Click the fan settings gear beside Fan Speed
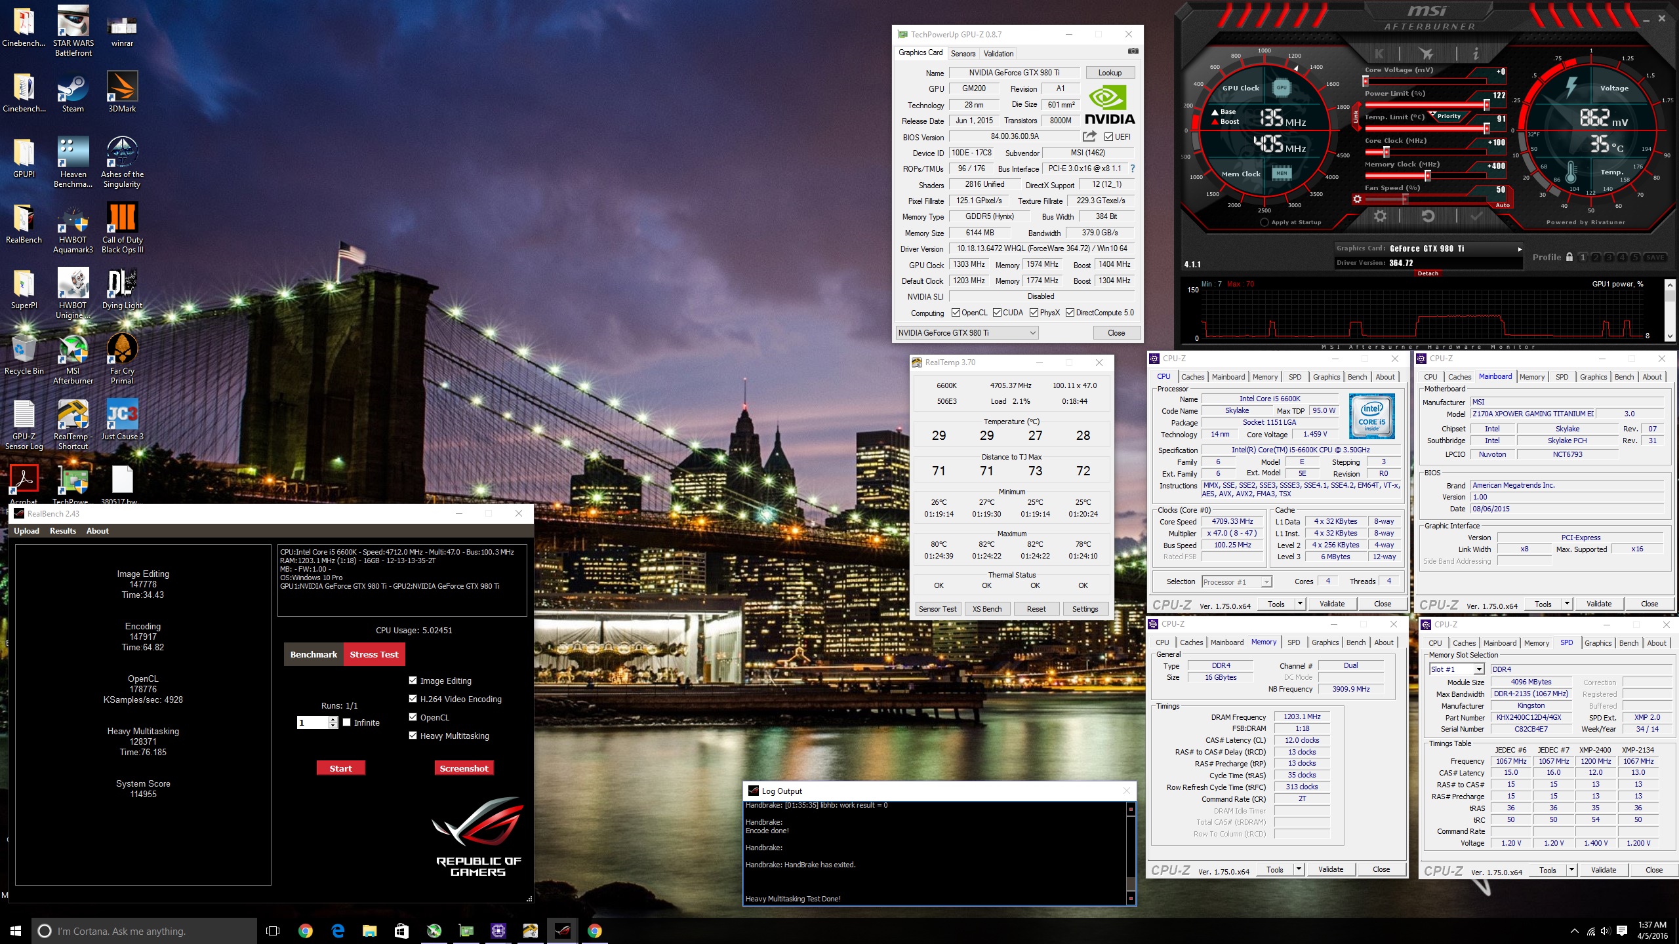The height and width of the screenshot is (944, 1679). (1357, 199)
